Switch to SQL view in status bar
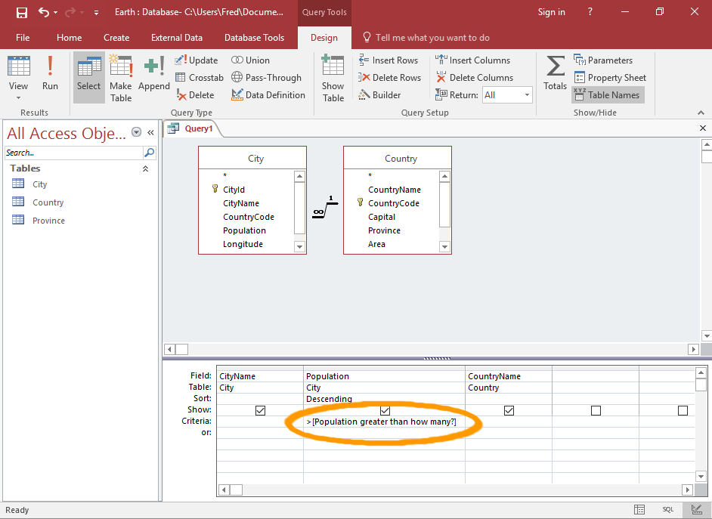This screenshot has width=712, height=519. click(x=667, y=510)
